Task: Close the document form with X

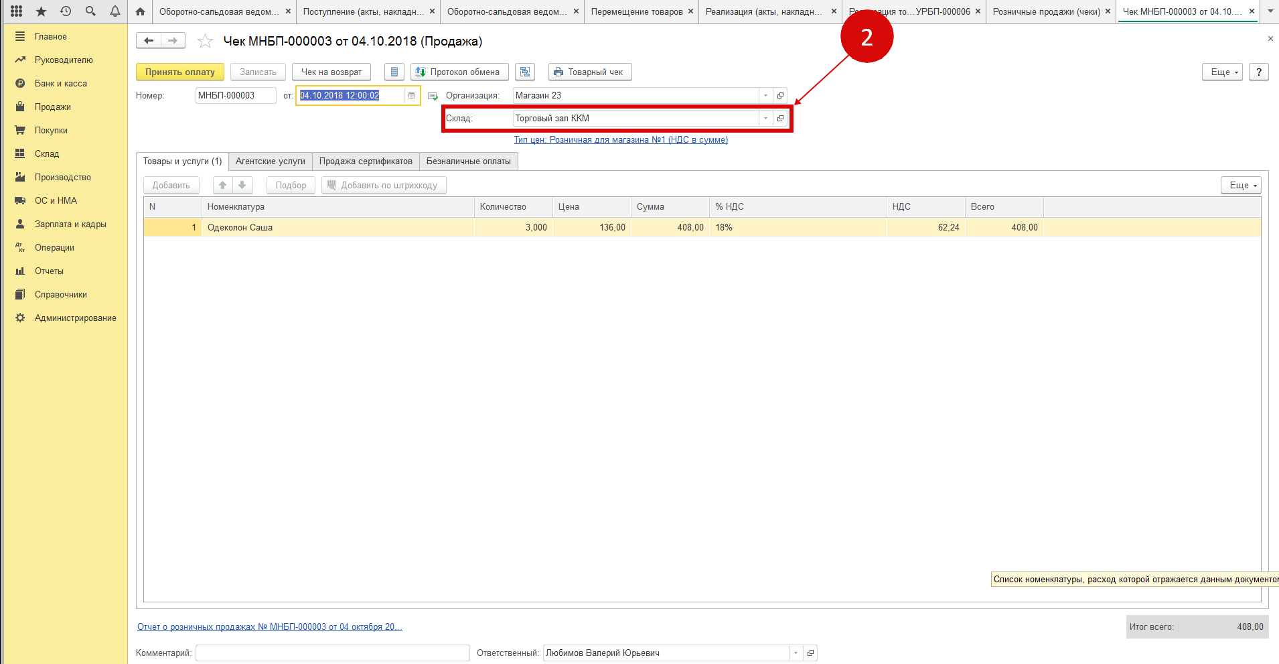Action: [x=1270, y=39]
